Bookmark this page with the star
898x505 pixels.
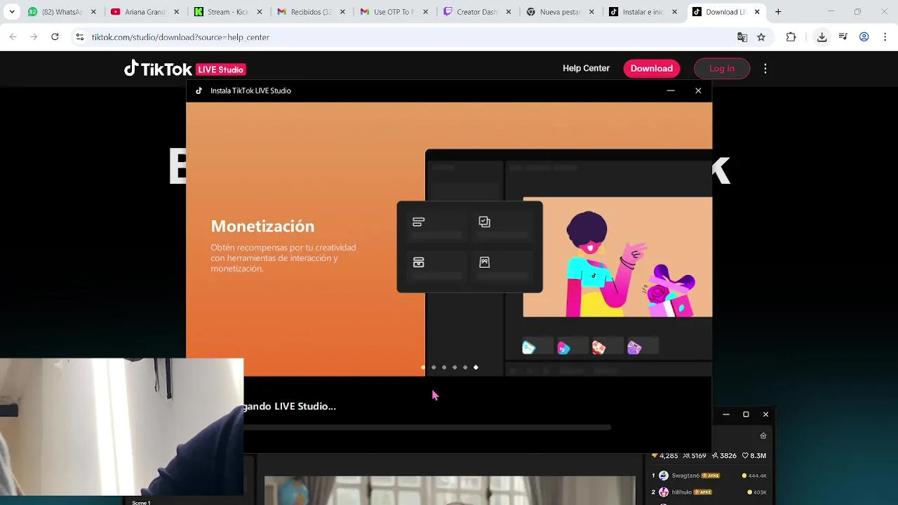[761, 37]
